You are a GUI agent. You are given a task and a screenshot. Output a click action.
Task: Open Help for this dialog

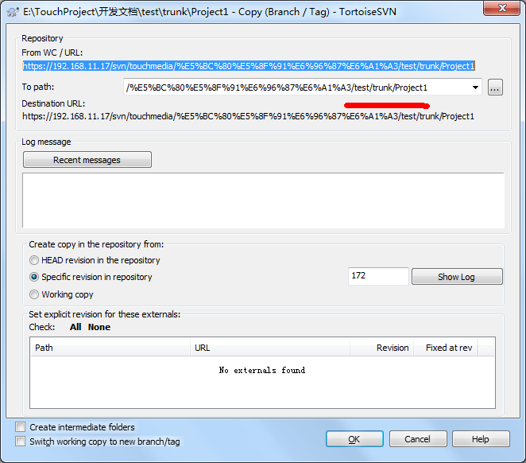481,439
